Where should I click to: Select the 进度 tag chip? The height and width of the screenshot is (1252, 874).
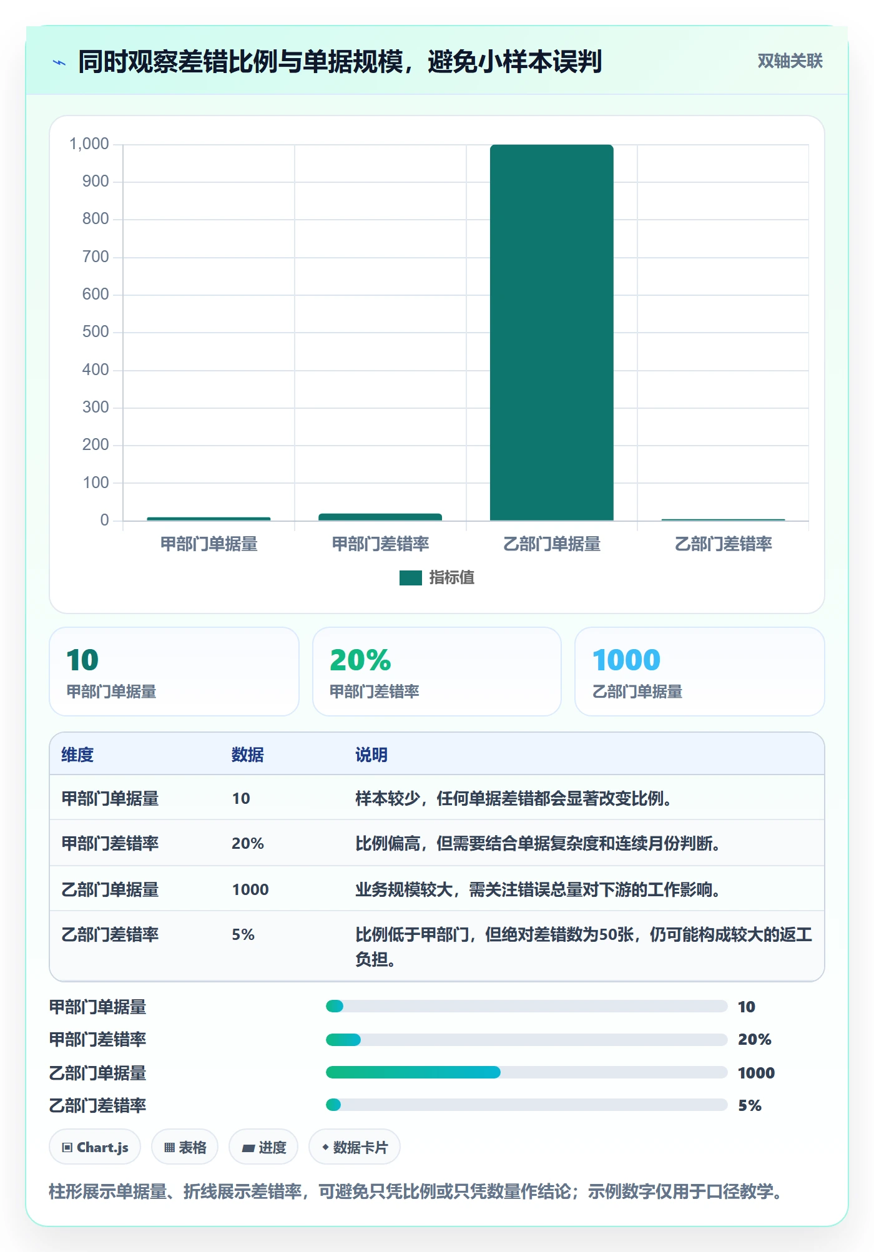coord(263,1147)
